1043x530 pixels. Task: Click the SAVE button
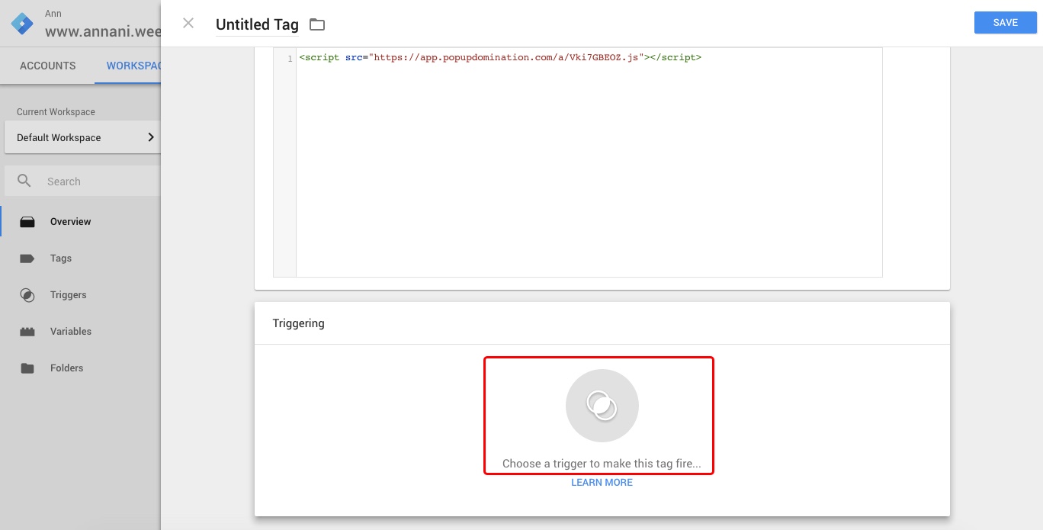coord(1005,23)
